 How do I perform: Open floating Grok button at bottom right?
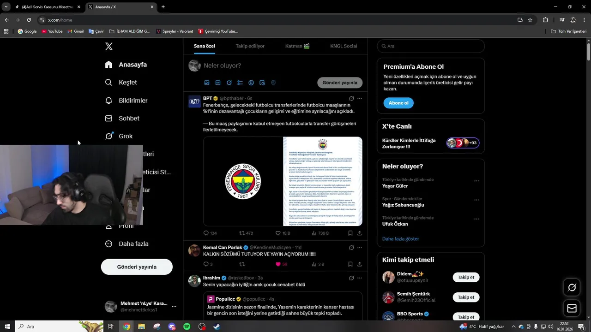(572, 288)
